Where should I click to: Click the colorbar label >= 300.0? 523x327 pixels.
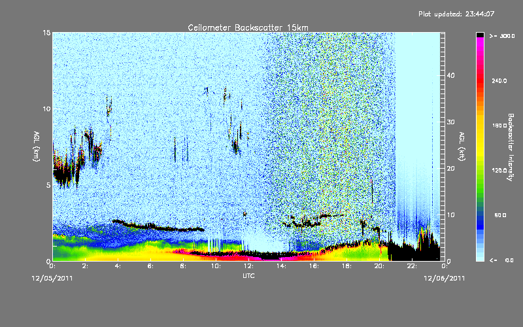502,36
